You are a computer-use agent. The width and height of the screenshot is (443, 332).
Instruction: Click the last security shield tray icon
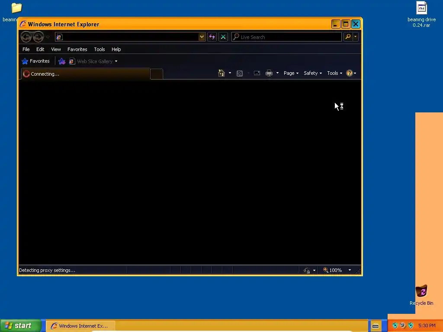(411, 326)
